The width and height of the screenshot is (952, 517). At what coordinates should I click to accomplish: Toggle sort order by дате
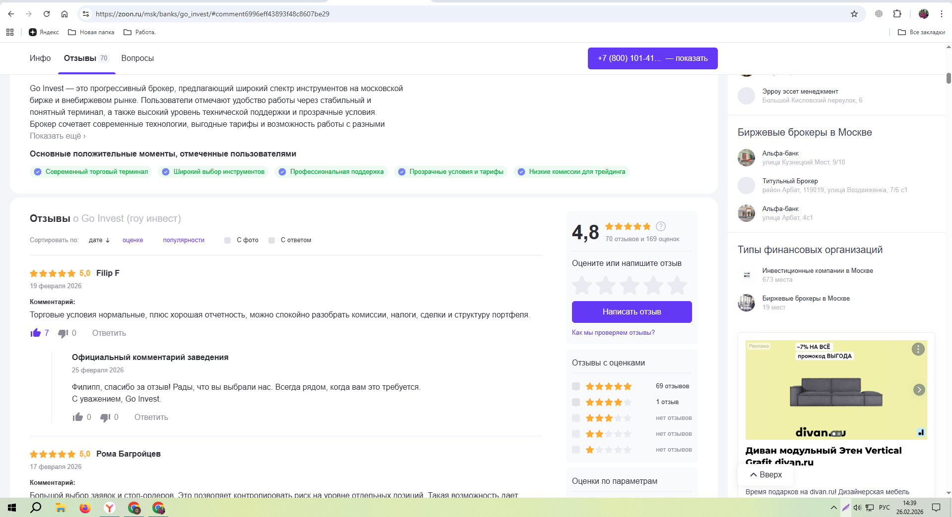99,240
